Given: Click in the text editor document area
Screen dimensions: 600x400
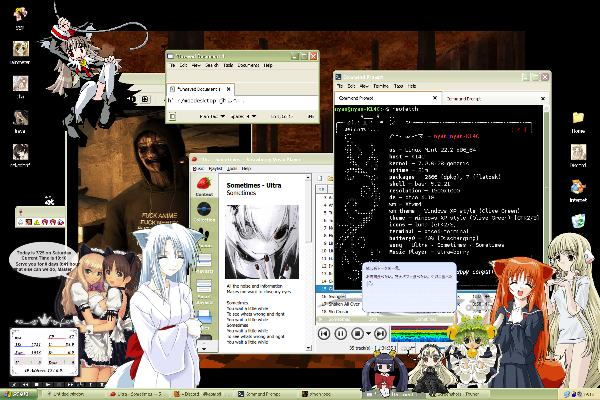Looking at the screenshot, I should pos(242,102).
